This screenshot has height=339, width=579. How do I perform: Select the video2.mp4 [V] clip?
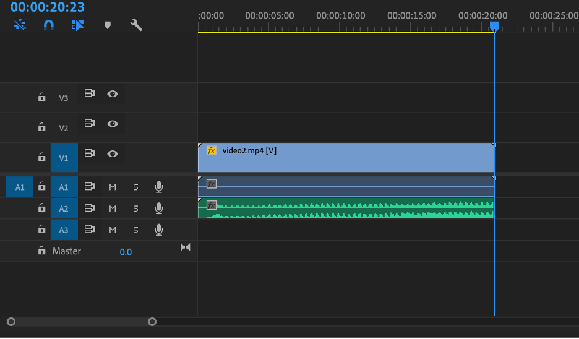pyautogui.click(x=346, y=158)
